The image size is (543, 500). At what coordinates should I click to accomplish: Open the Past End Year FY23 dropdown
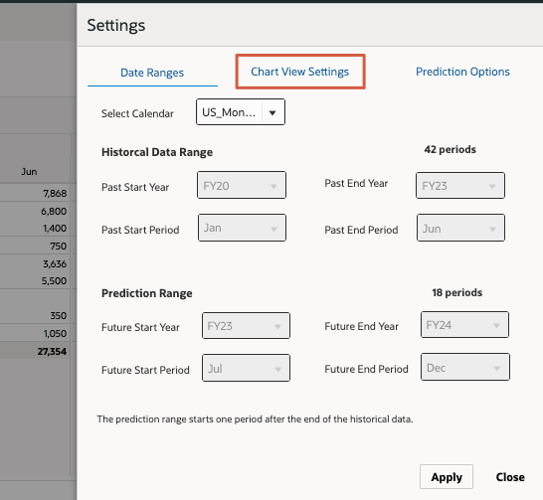pos(459,186)
